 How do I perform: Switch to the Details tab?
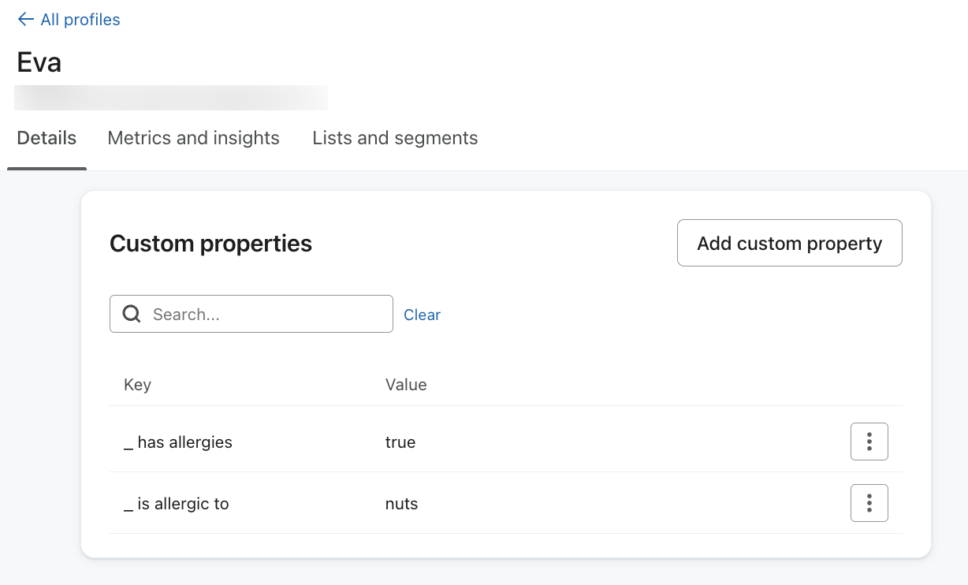tap(47, 139)
